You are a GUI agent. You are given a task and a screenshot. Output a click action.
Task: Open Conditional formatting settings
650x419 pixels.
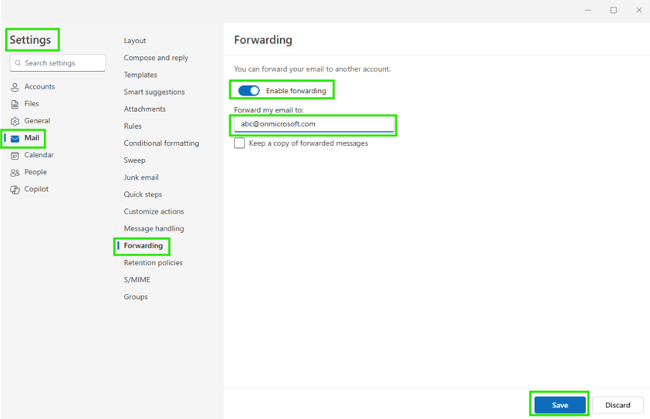tap(161, 143)
